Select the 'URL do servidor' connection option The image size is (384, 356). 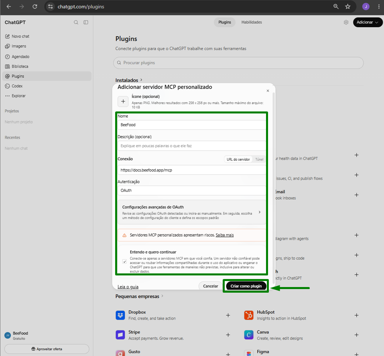coord(238,159)
